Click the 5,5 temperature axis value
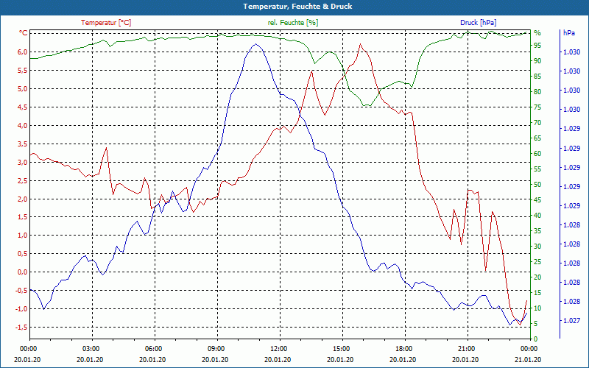The width and height of the screenshot is (589, 368). coord(24,70)
